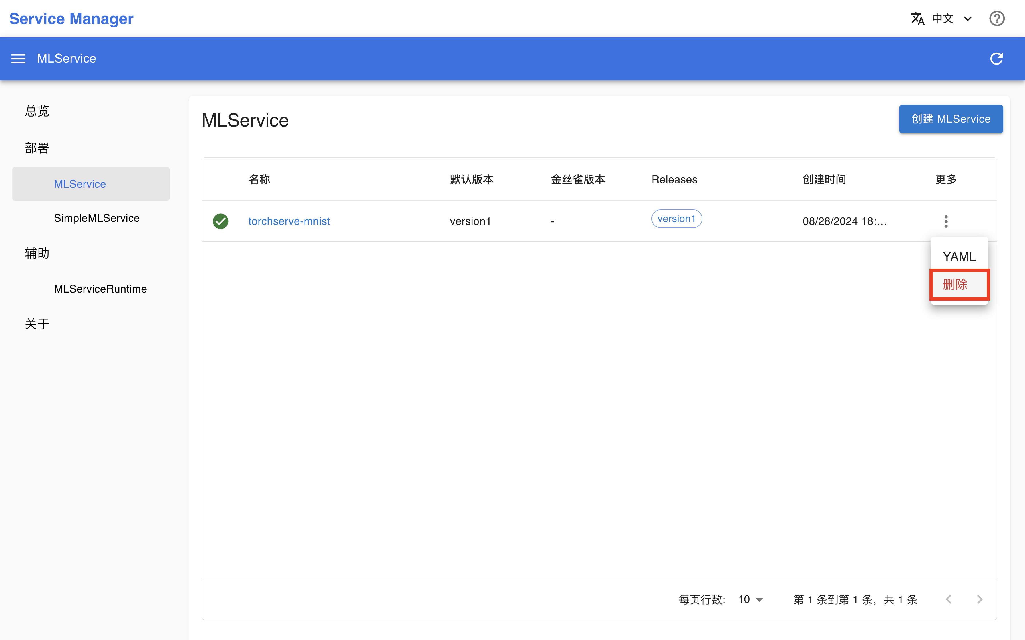This screenshot has height=640, width=1025.
Task: Click the pagination text 第 1 条到第 1 条
Action: [855, 599]
